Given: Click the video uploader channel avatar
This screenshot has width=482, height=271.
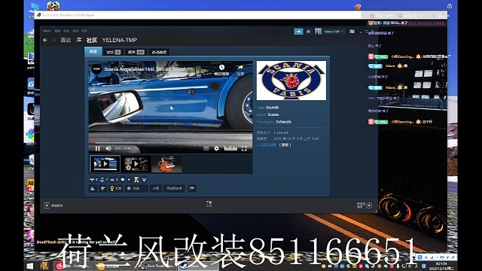Looking at the screenshot, I should tap(96, 69).
